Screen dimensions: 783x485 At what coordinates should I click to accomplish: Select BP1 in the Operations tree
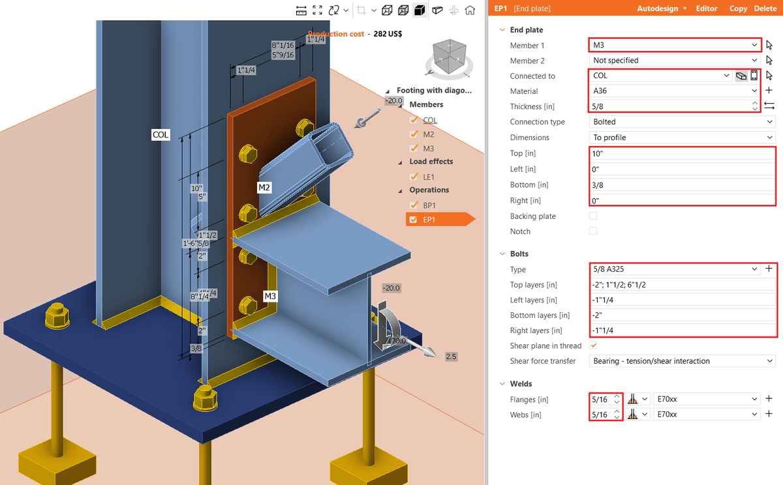(x=430, y=205)
